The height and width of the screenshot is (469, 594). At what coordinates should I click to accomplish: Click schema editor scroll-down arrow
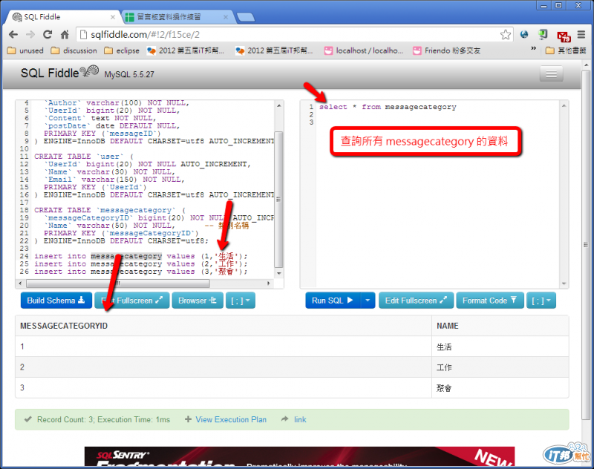pos(279,273)
